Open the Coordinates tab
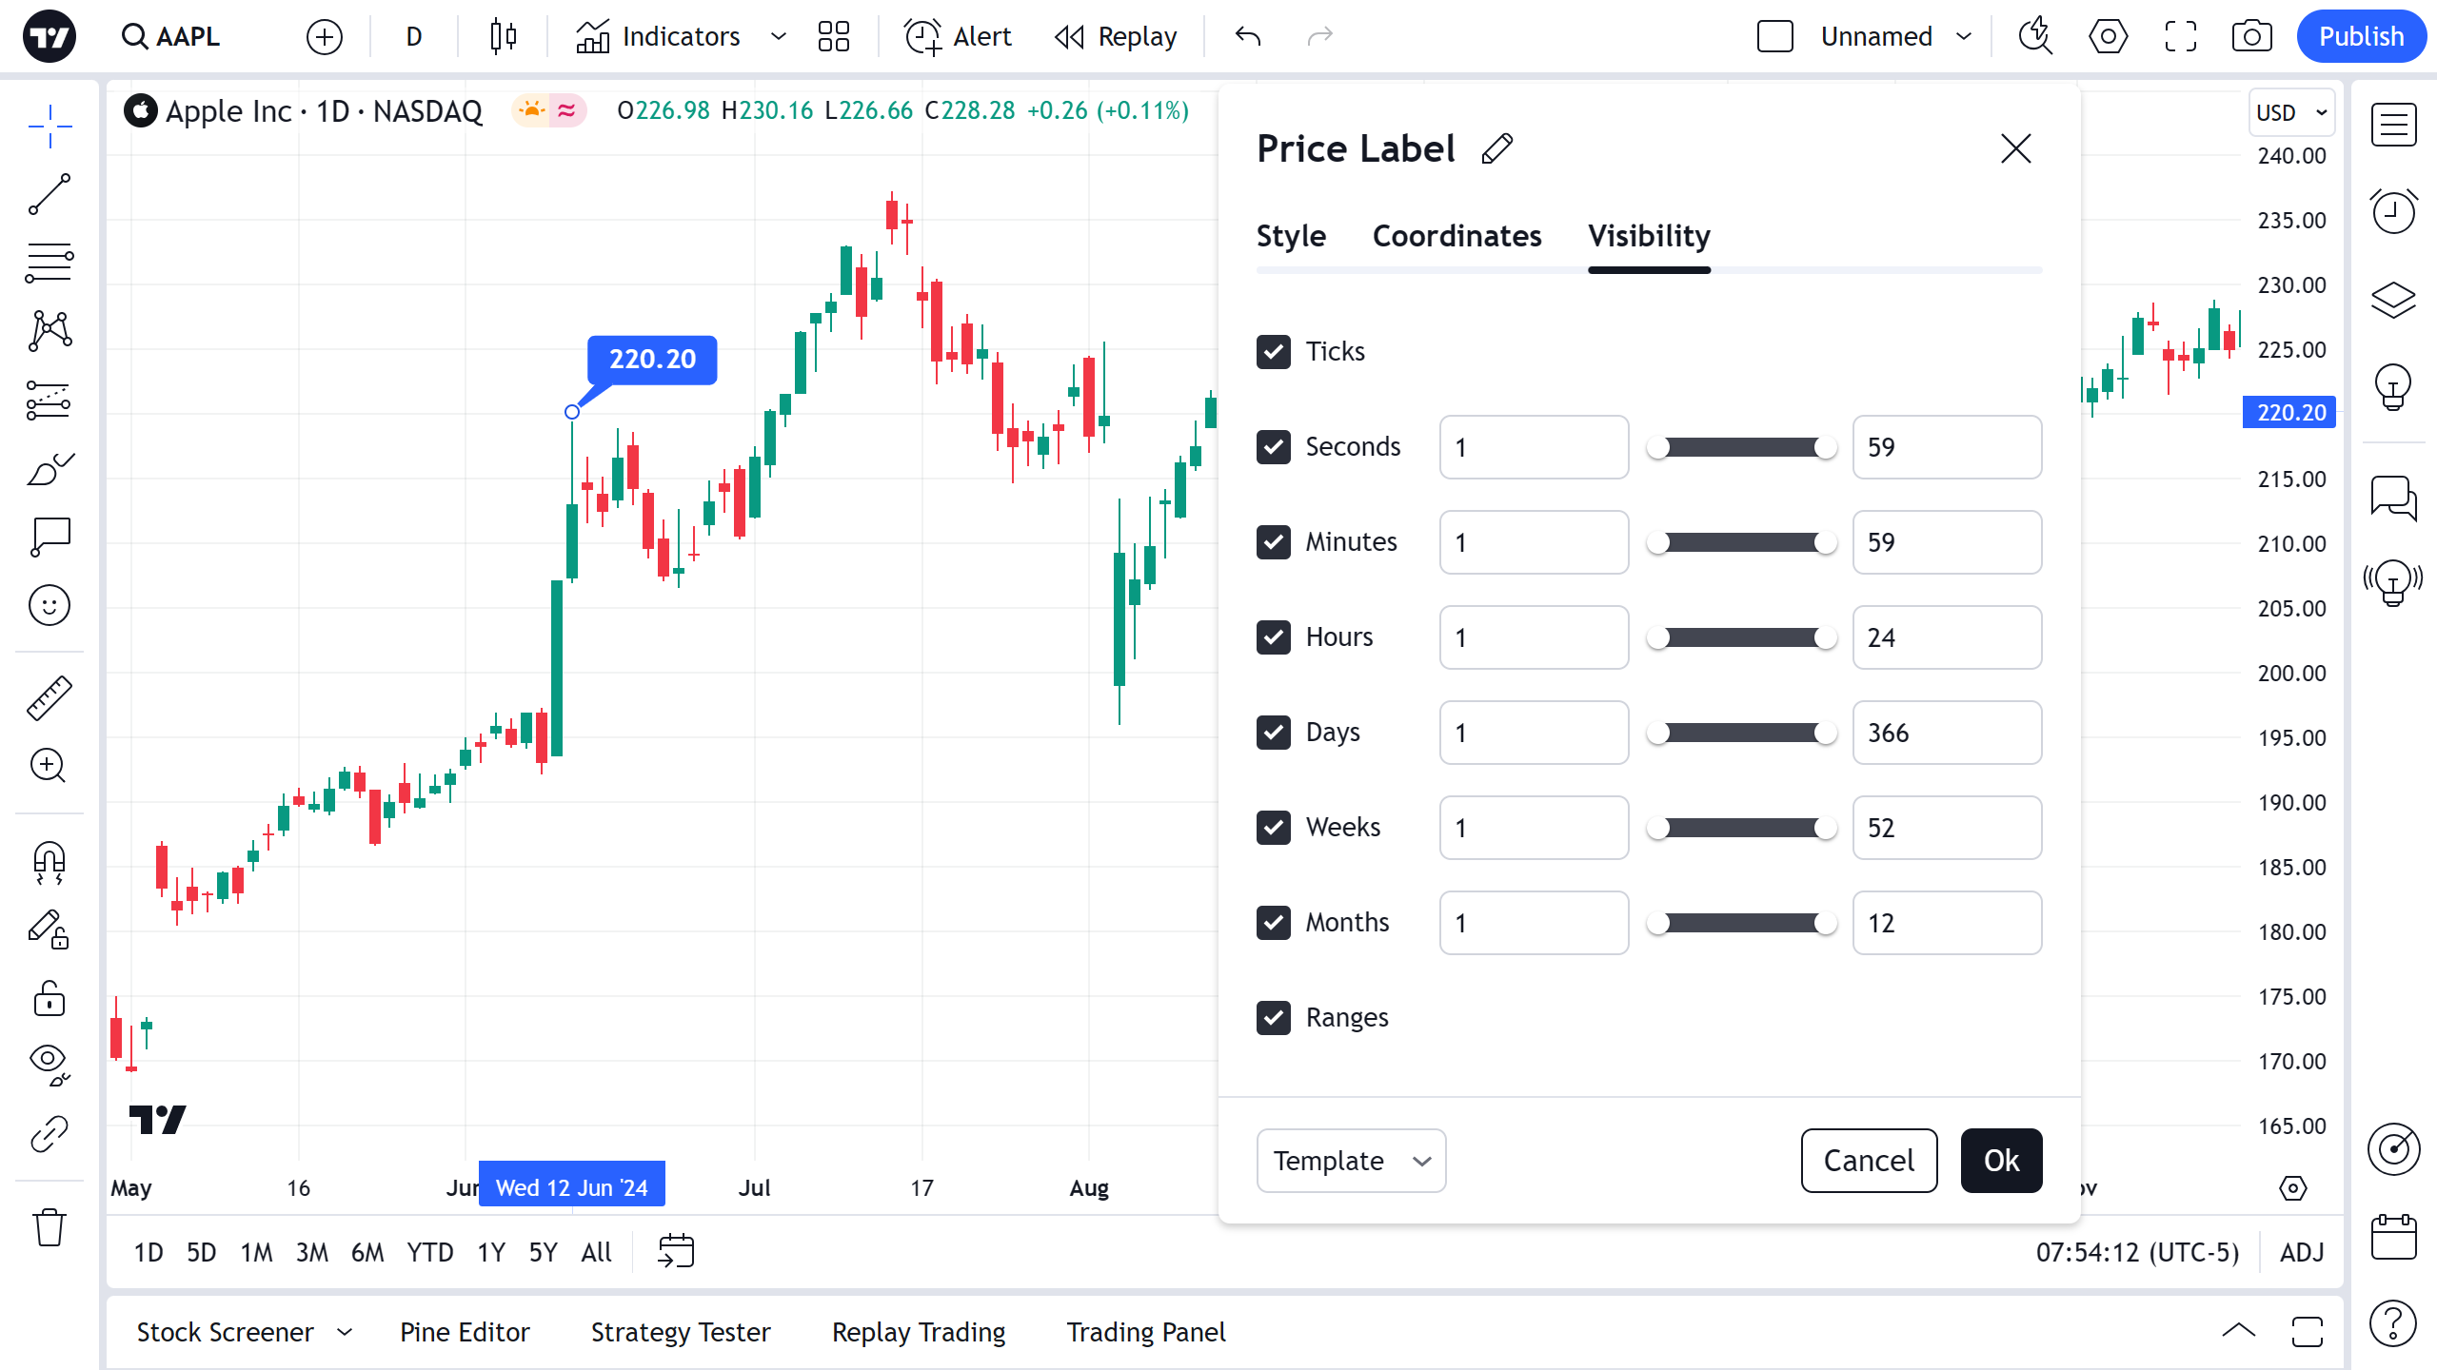This screenshot has width=2437, height=1370. pyautogui.click(x=1456, y=236)
